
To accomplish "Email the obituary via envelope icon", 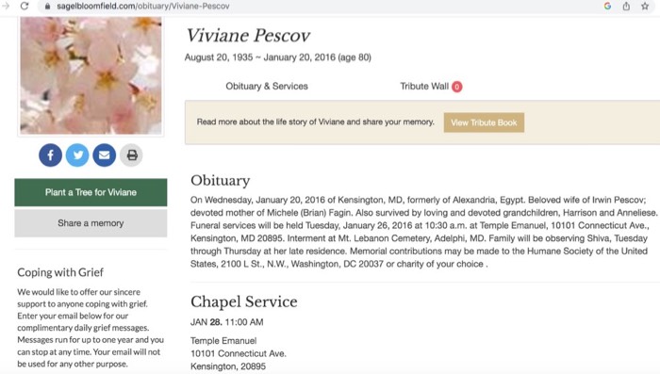I will click(x=105, y=155).
